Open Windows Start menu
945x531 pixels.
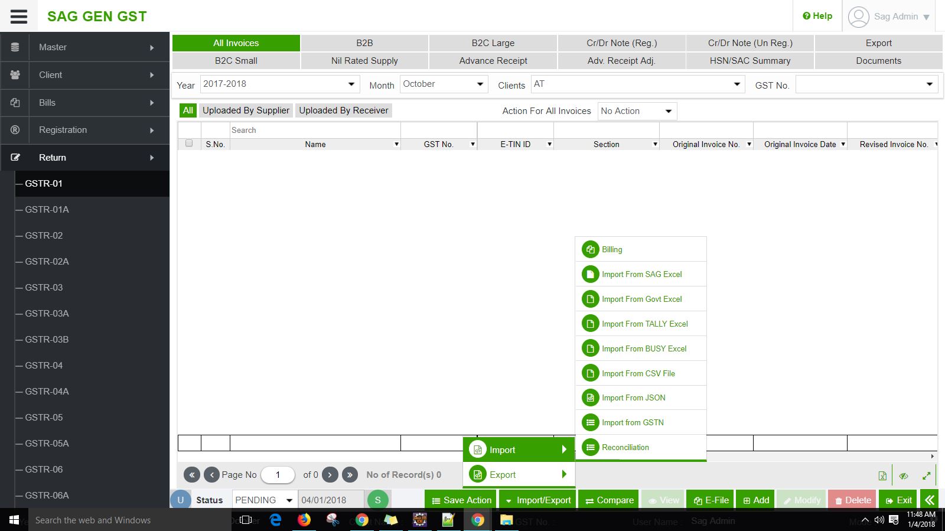click(x=14, y=520)
